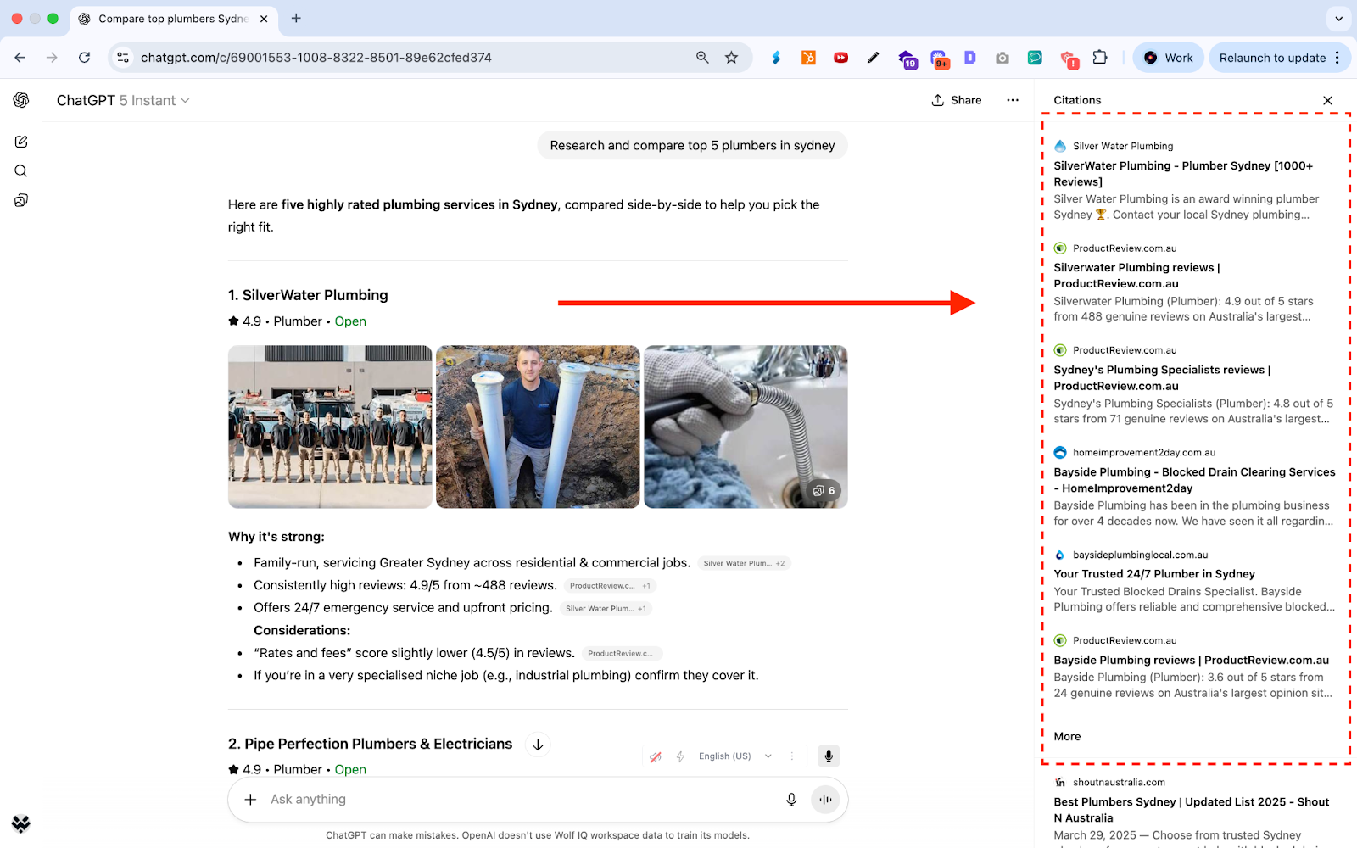The width and height of the screenshot is (1357, 848).
Task: Click Chrome three-dot menu beside Relaunch
Action: pyautogui.click(x=1337, y=58)
